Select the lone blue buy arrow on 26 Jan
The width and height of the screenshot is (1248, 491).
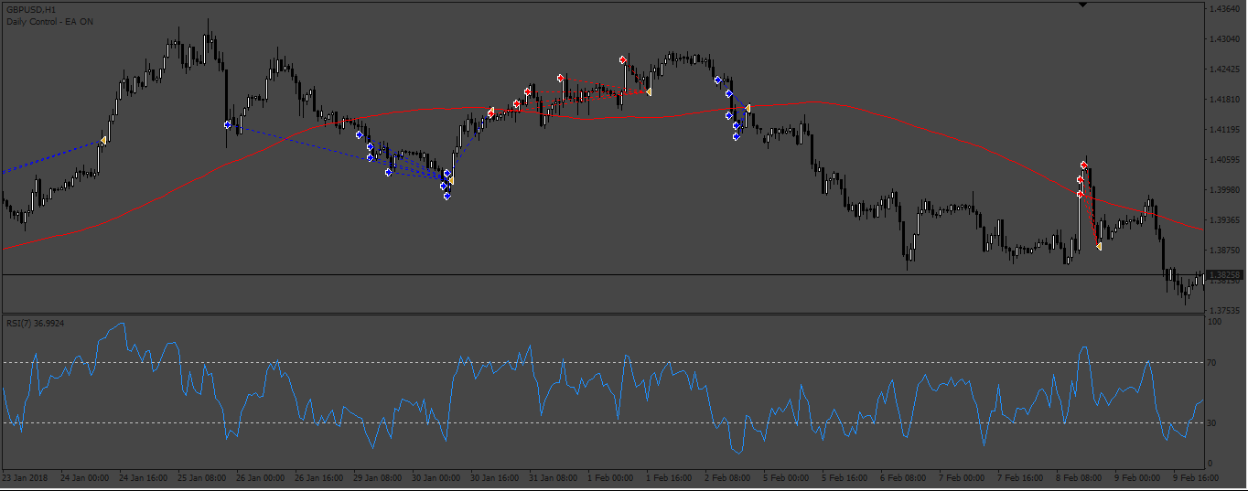tap(227, 124)
